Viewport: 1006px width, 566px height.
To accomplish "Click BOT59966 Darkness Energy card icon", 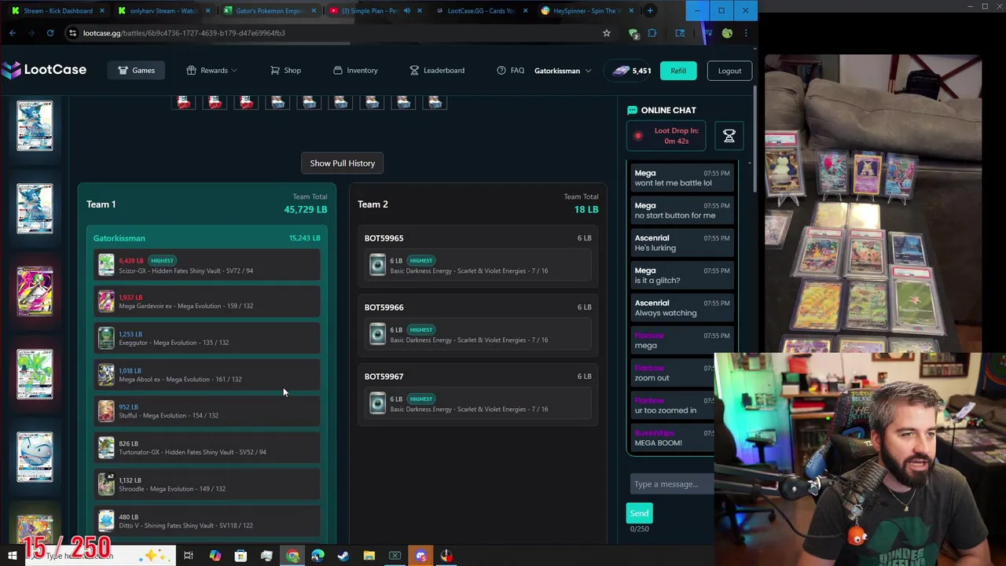I will pyautogui.click(x=377, y=334).
